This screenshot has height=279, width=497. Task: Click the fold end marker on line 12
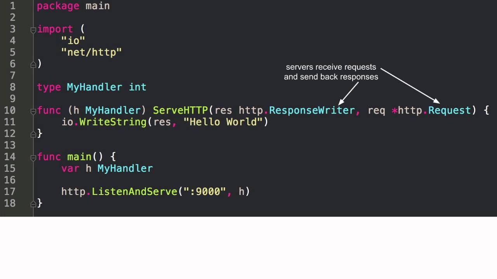pyautogui.click(x=33, y=134)
